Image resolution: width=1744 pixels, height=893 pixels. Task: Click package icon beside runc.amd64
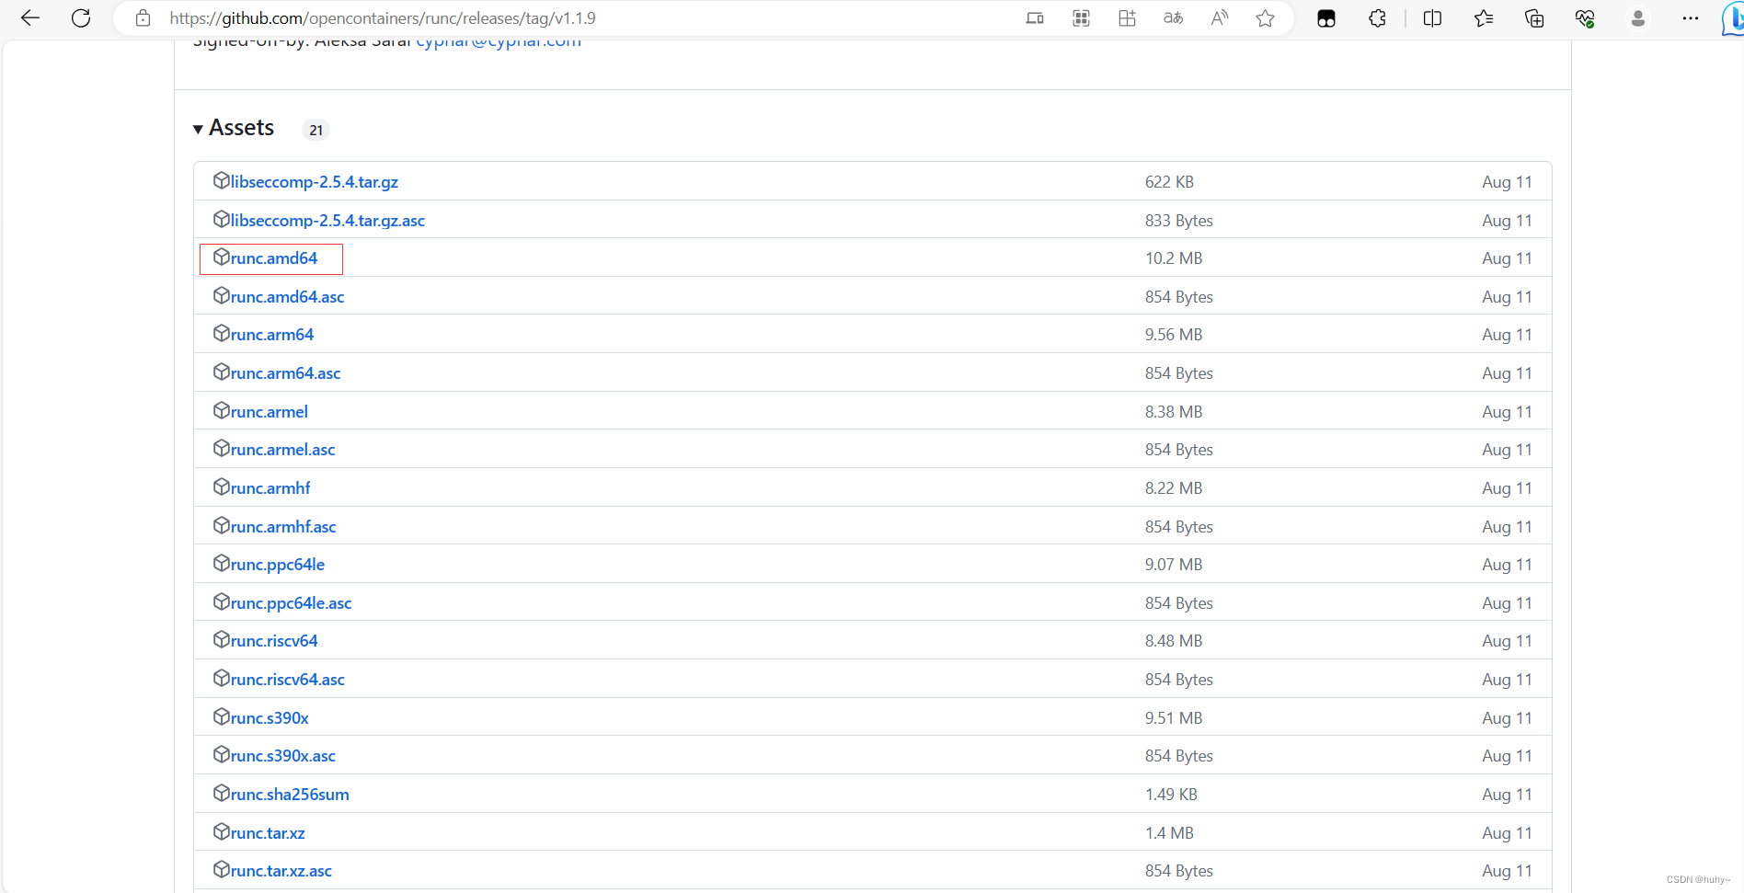(x=221, y=257)
